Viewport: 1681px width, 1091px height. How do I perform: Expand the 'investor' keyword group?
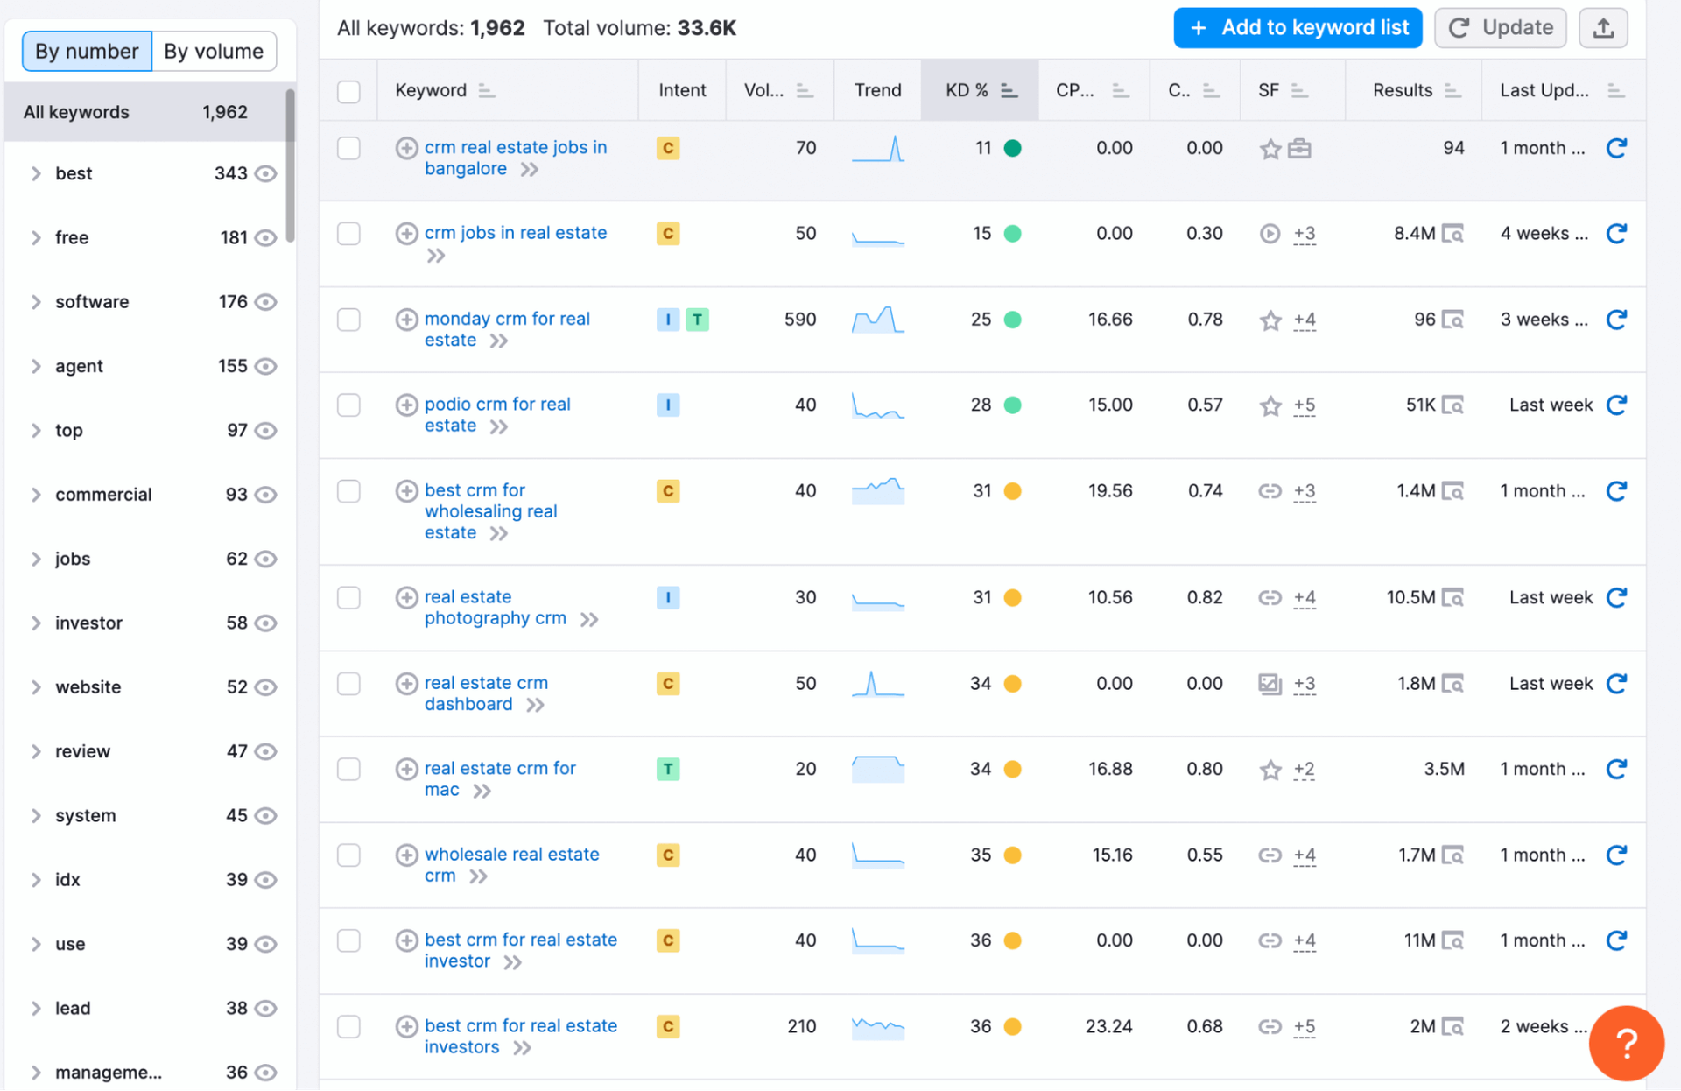[x=36, y=623]
